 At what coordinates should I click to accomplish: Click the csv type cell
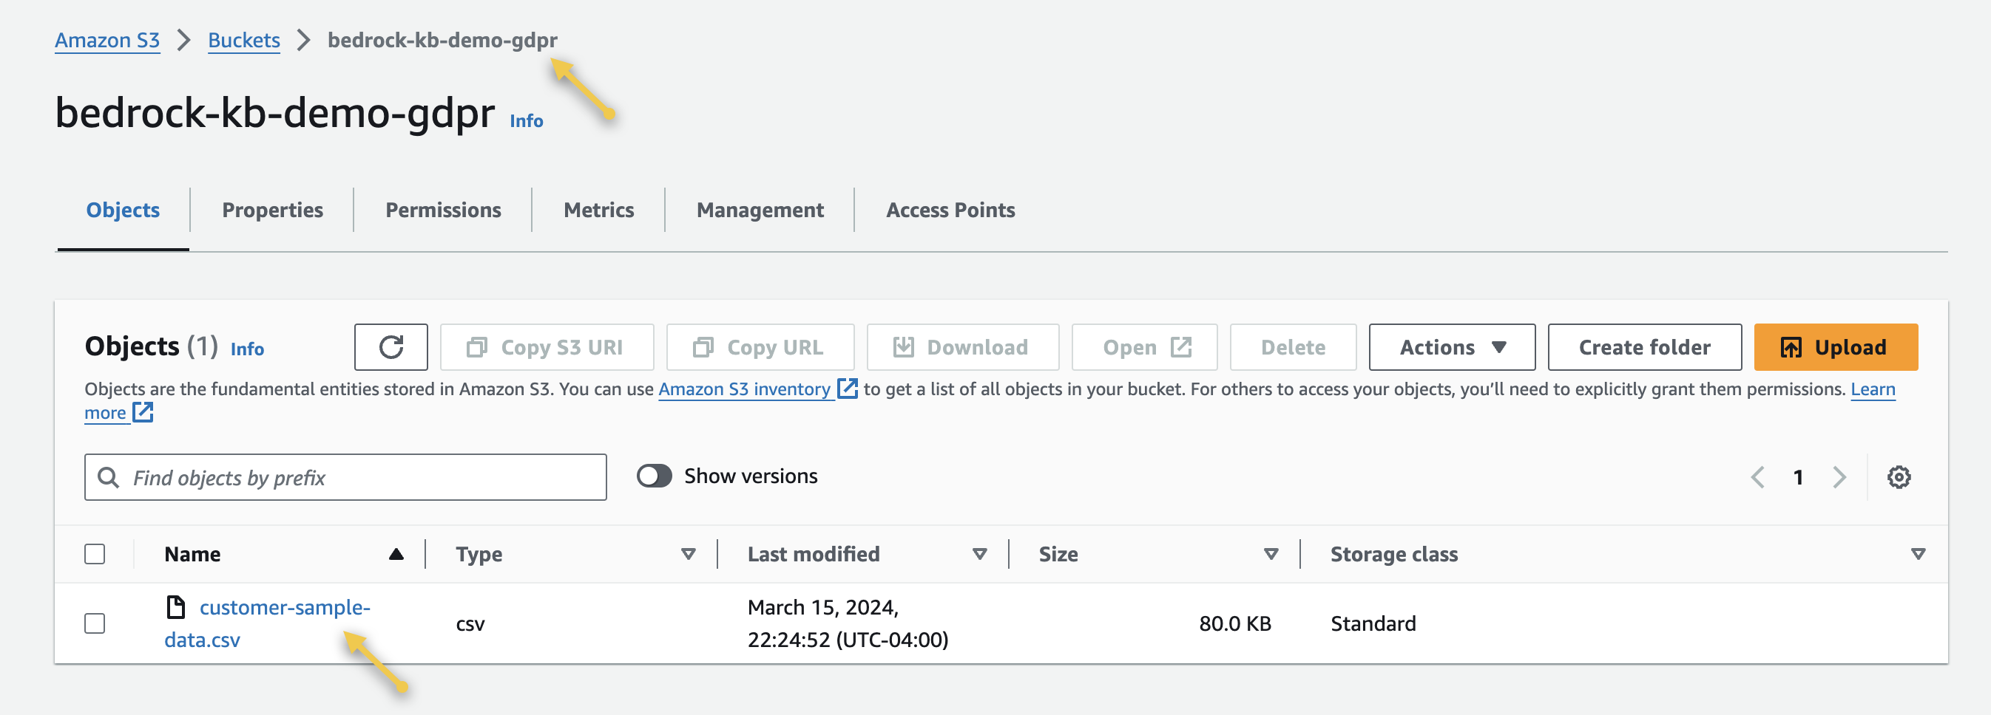pos(470,624)
